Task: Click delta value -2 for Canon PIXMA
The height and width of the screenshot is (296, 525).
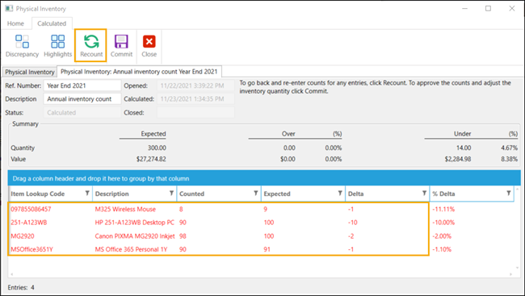Action: [351, 236]
